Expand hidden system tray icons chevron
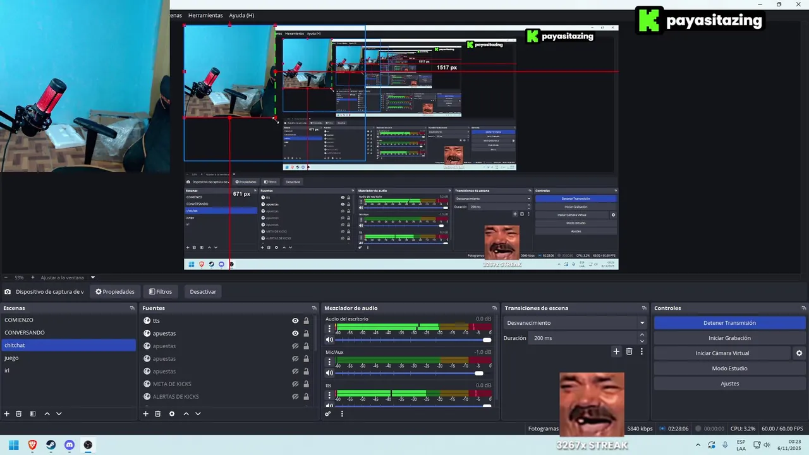The width and height of the screenshot is (809, 455). pyautogui.click(x=698, y=445)
